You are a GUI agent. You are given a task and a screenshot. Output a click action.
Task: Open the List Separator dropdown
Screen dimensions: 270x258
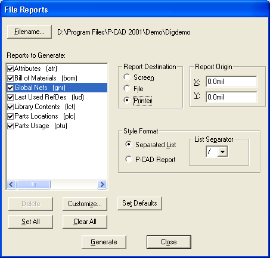point(222,152)
